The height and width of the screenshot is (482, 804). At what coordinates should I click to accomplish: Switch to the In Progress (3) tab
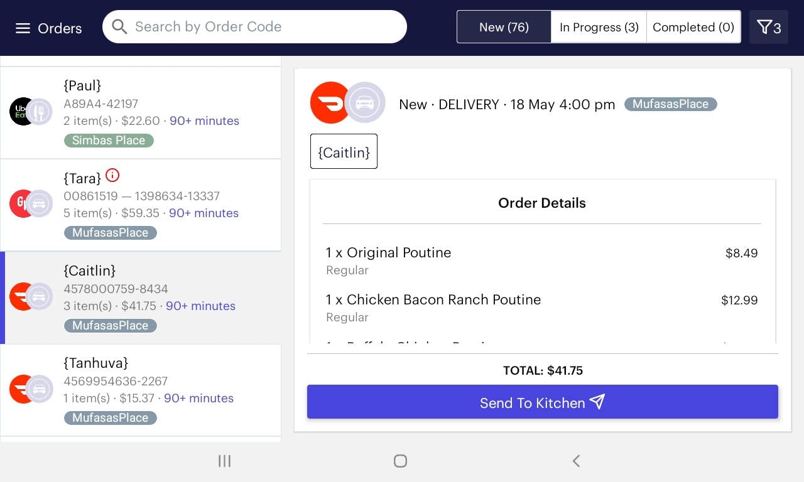[x=599, y=27]
